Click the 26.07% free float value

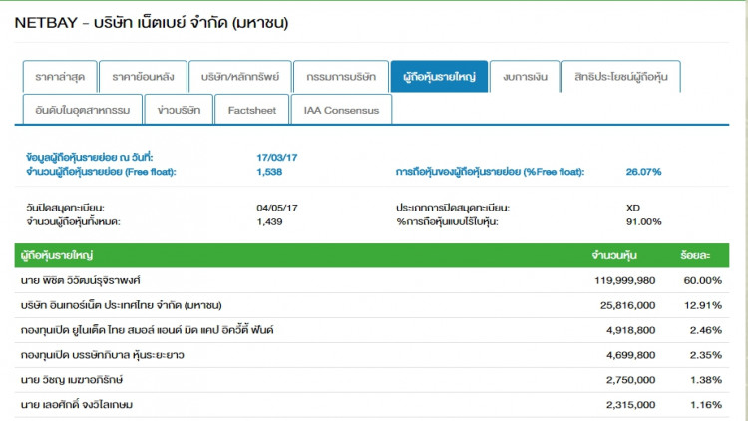click(643, 172)
